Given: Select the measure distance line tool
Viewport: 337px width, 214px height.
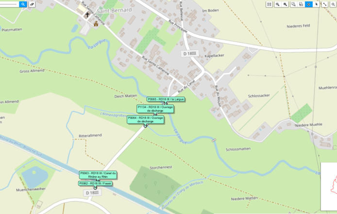Looking at the screenshot, I should (x=325, y=4).
